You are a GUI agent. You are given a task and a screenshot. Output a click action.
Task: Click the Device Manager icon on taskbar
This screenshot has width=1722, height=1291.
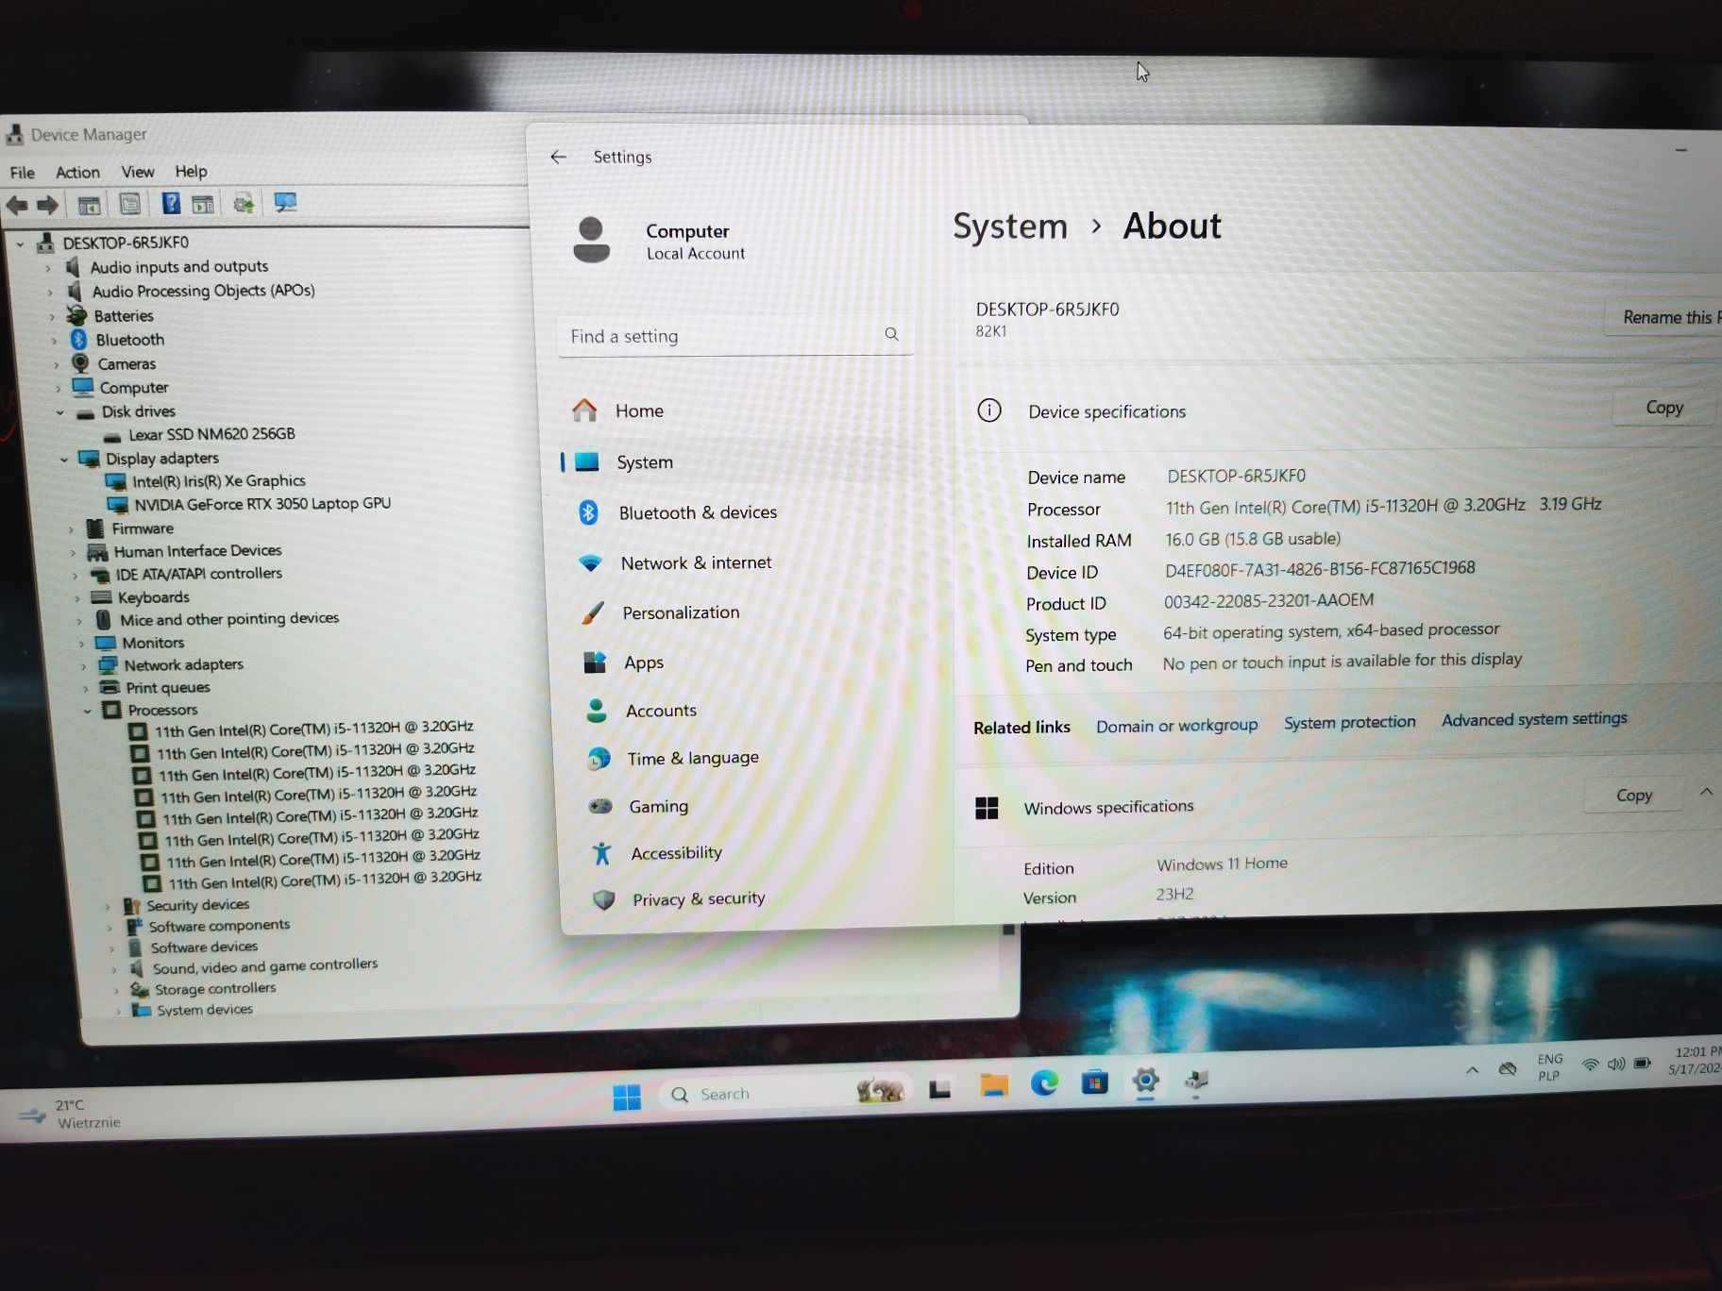pos(1196,1080)
